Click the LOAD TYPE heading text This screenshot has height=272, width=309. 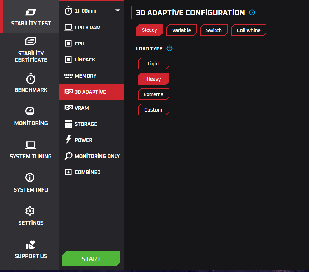tap(149, 49)
